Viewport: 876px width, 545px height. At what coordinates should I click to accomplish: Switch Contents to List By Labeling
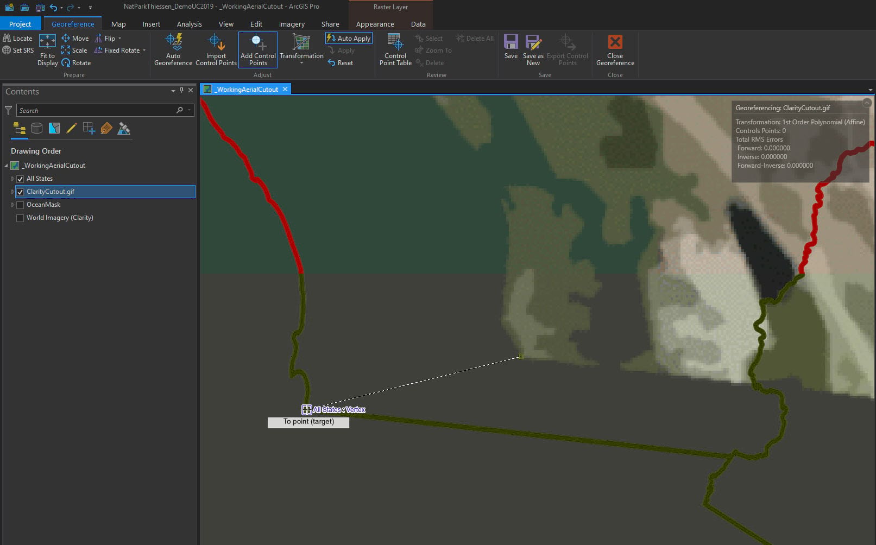(x=106, y=129)
